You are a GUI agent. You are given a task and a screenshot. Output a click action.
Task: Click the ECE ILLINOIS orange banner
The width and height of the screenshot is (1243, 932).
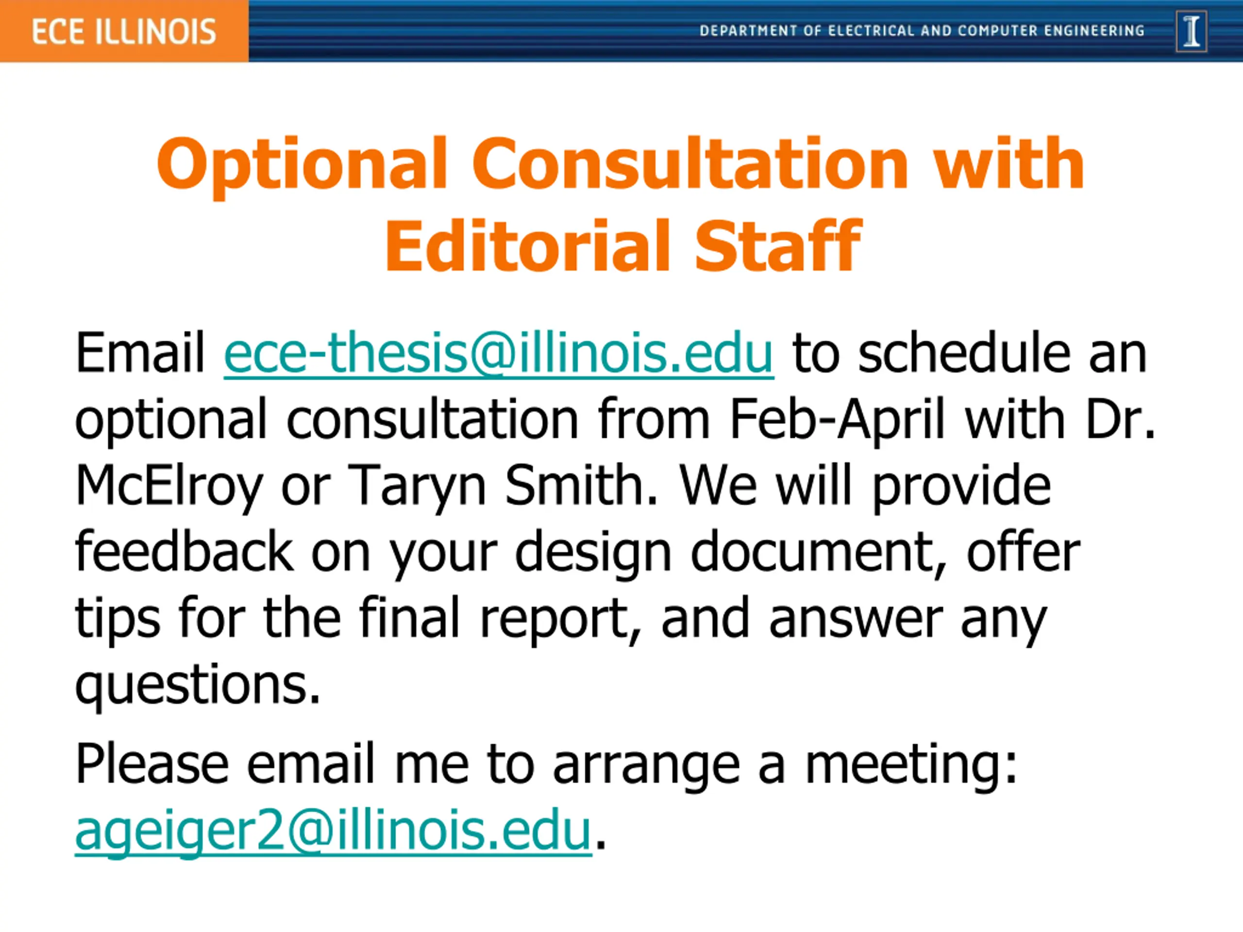coord(124,31)
